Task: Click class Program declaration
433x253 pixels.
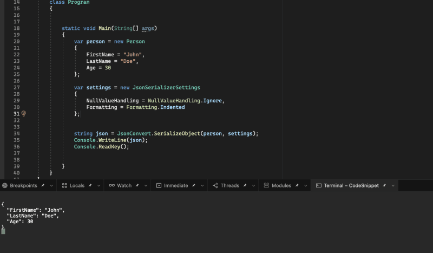Action: 69,2
